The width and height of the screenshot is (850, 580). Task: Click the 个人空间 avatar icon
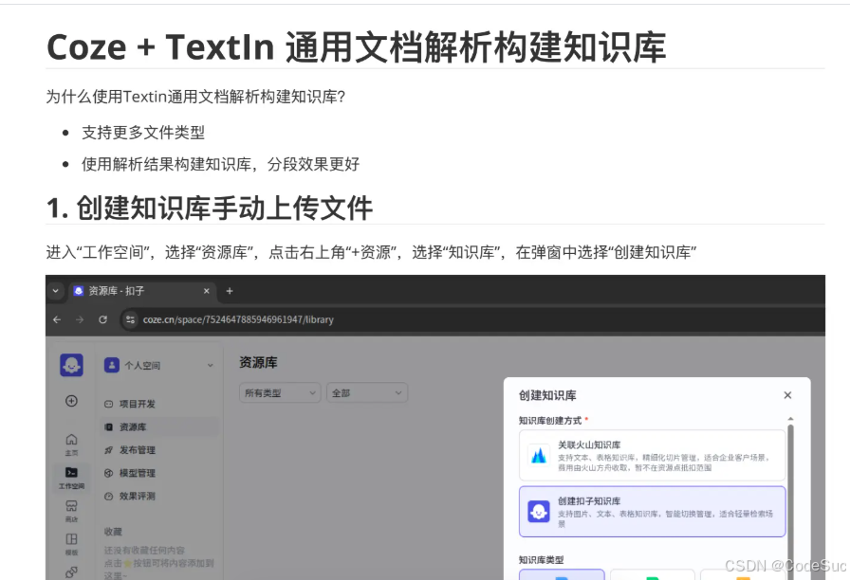click(x=112, y=365)
